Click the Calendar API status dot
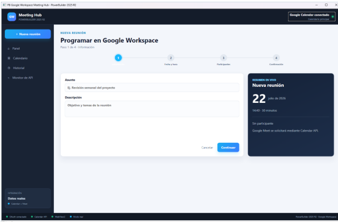 (x=32, y=217)
